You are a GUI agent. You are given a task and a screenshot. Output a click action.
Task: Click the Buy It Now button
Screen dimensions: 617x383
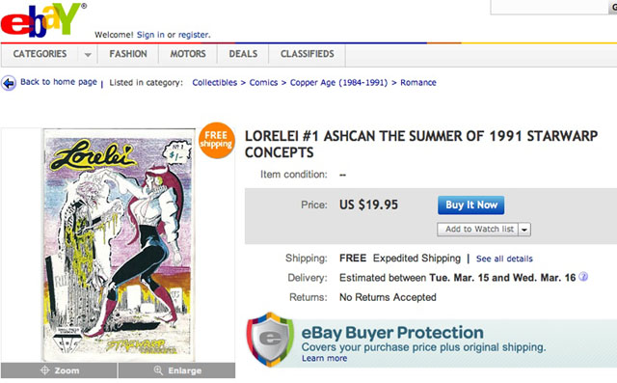point(471,205)
